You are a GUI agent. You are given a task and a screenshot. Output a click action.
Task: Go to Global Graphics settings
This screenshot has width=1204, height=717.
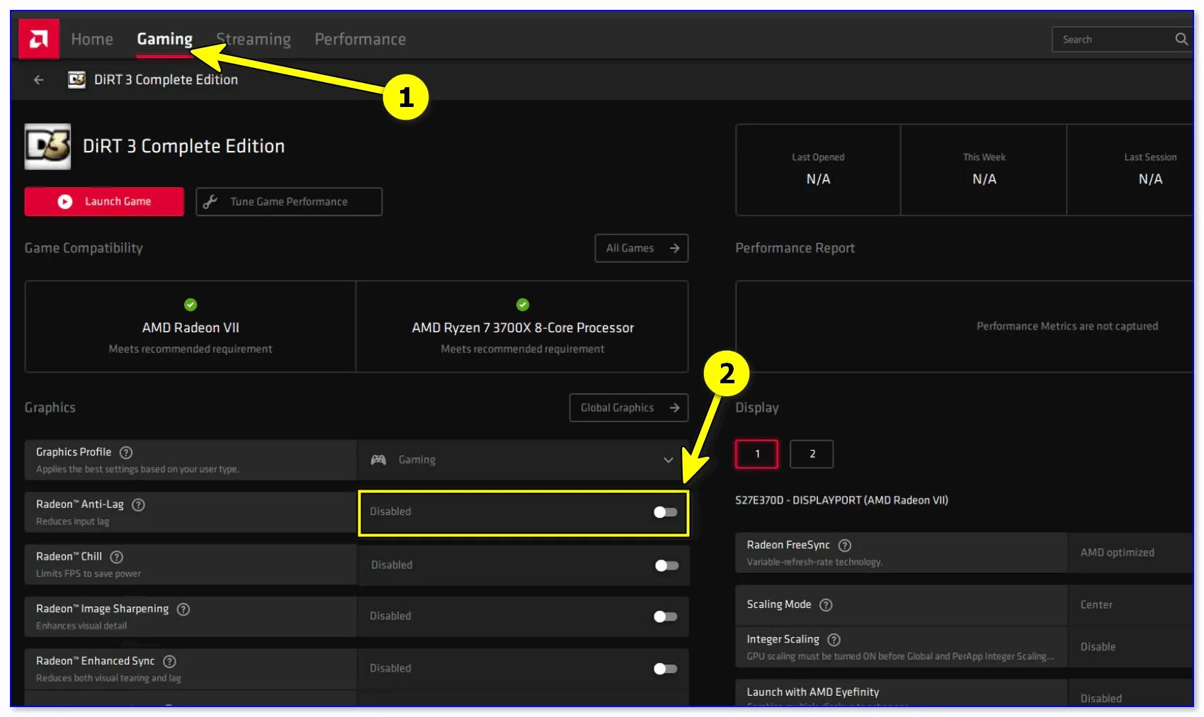(x=629, y=408)
